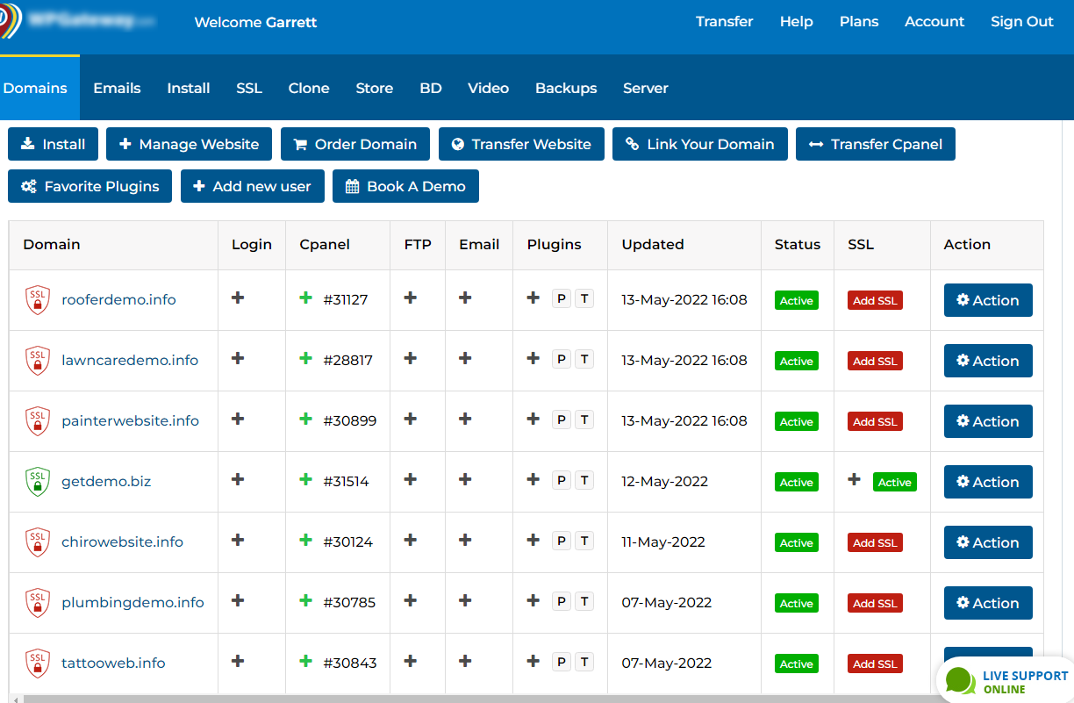Screen dimensions: 1074x703
Task: Click the Sign Out menu link
Action: 1021,22
